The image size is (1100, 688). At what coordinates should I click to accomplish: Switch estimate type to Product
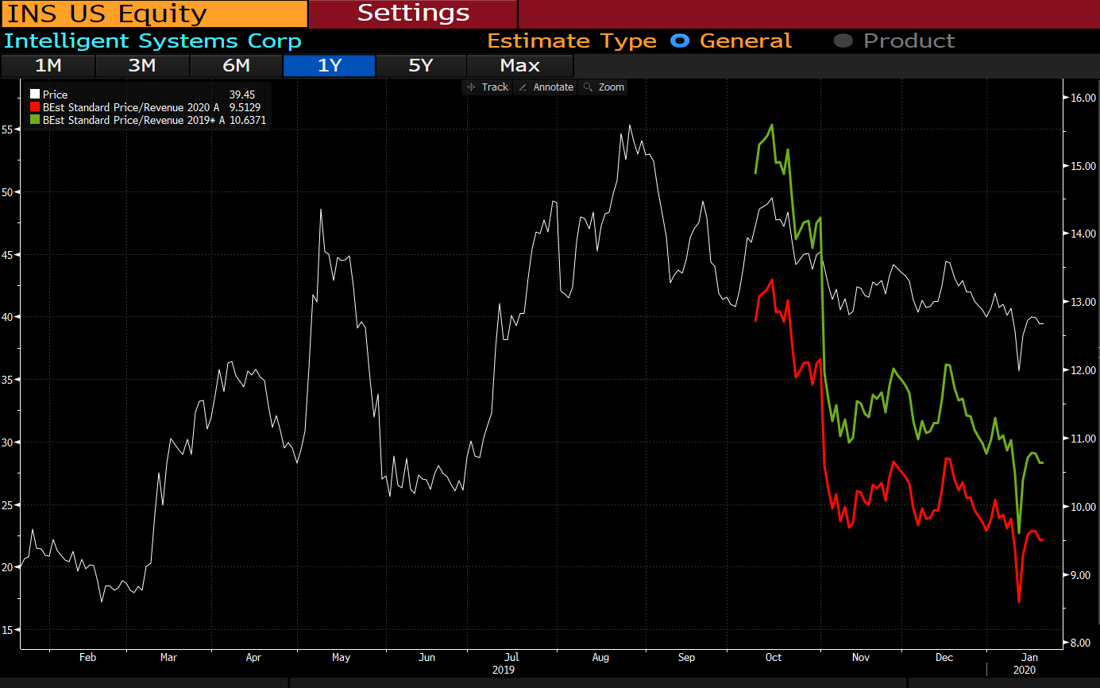click(843, 41)
